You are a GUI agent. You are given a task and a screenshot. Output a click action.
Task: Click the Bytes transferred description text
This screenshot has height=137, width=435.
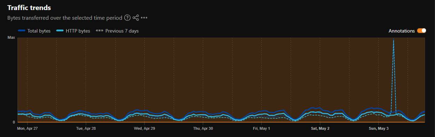65,18
